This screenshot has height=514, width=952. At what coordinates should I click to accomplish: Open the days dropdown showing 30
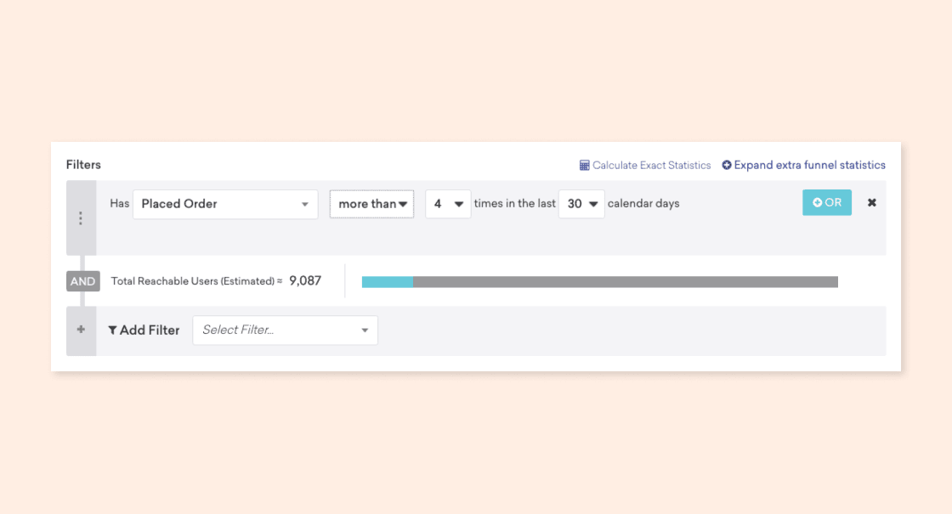click(x=581, y=204)
